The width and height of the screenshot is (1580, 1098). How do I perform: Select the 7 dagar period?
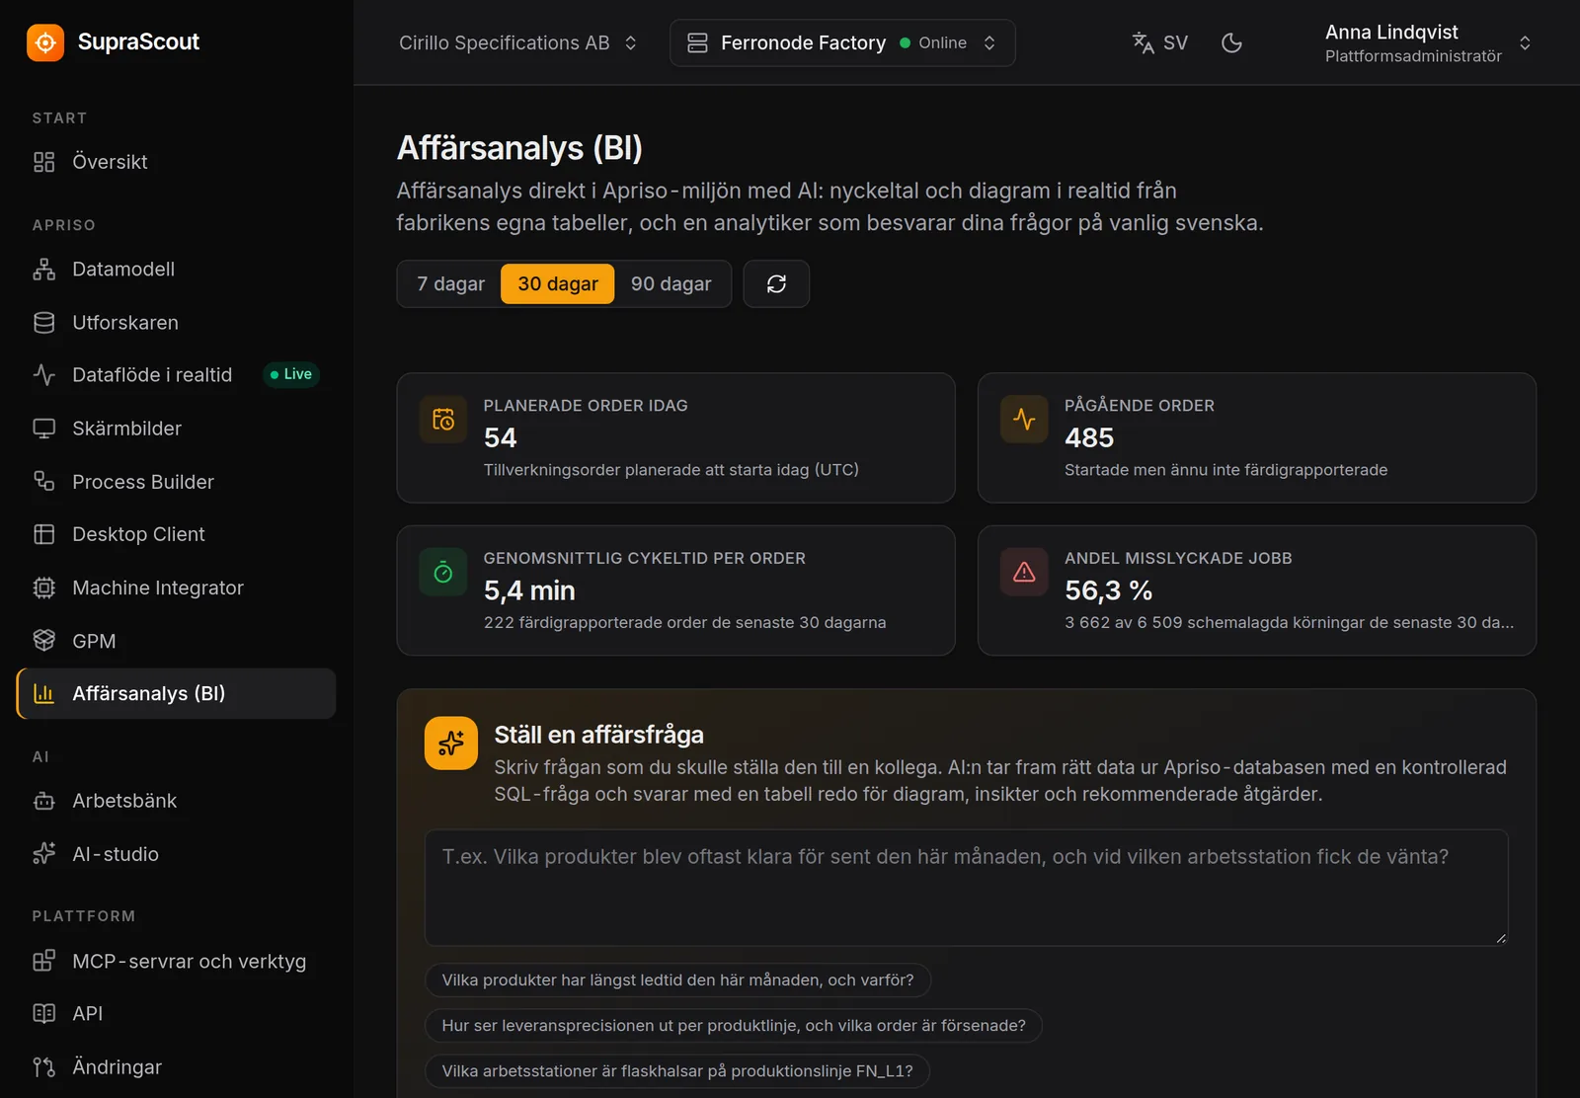coord(450,283)
